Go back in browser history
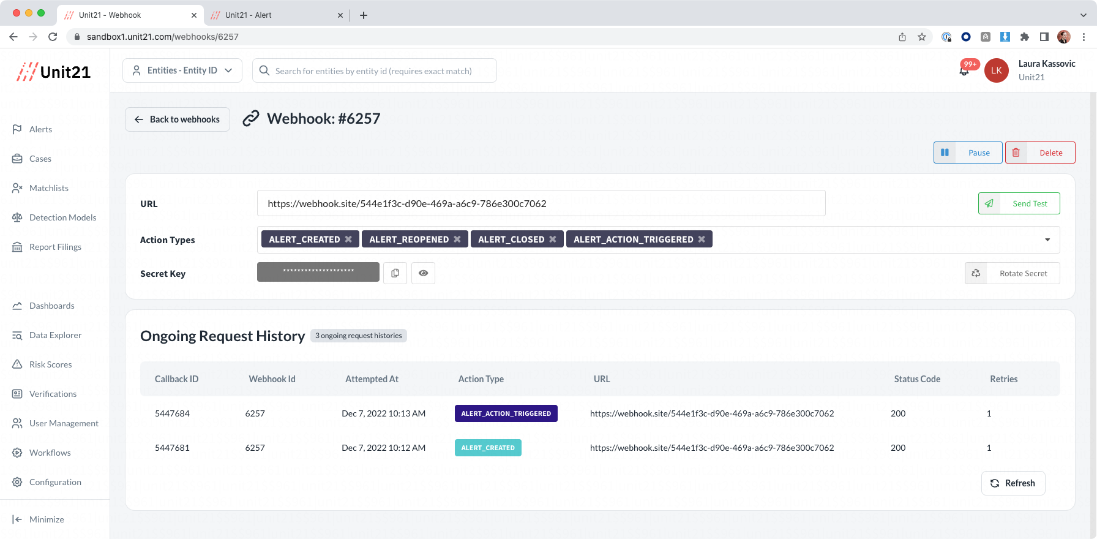 pos(13,37)
